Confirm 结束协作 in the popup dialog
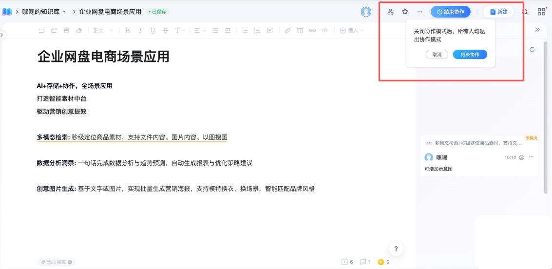Viewport: 552px width, 269px height. pos(470,55)
